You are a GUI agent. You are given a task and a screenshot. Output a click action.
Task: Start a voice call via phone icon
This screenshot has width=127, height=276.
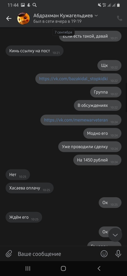tap(120, 18)
